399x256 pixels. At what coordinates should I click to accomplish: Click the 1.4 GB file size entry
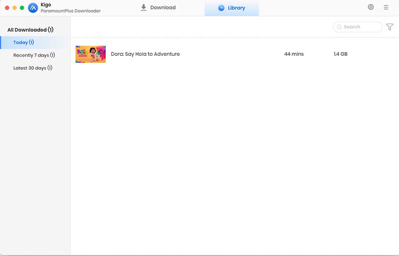[340, 54]
